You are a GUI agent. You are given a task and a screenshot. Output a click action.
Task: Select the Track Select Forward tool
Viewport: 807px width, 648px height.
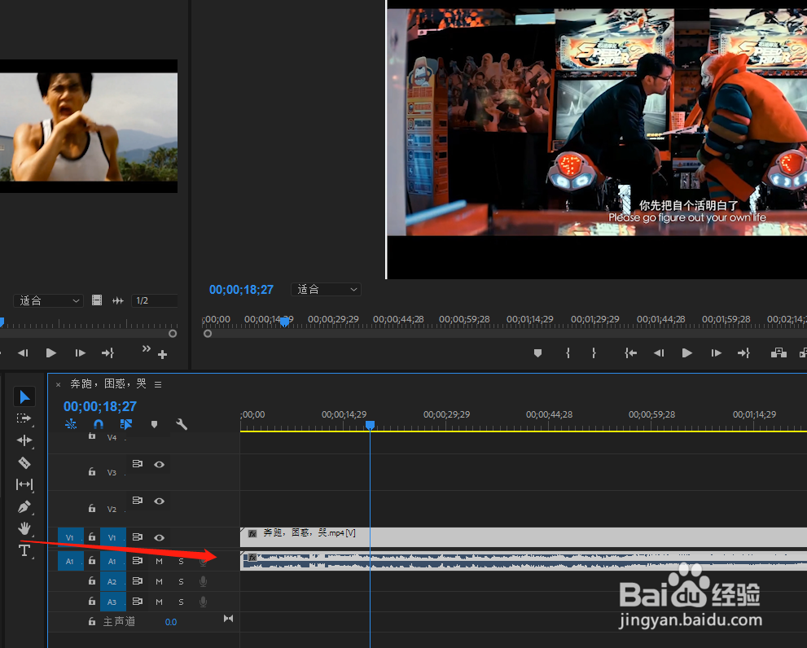[x=24, y=418]
